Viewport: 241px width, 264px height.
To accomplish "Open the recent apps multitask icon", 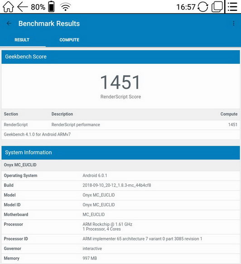I will point(217,6).
